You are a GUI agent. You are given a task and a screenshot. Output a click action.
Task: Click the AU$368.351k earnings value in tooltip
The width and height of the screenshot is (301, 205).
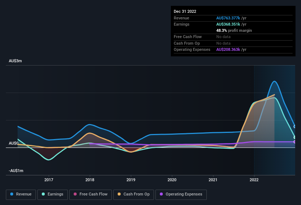228,24
